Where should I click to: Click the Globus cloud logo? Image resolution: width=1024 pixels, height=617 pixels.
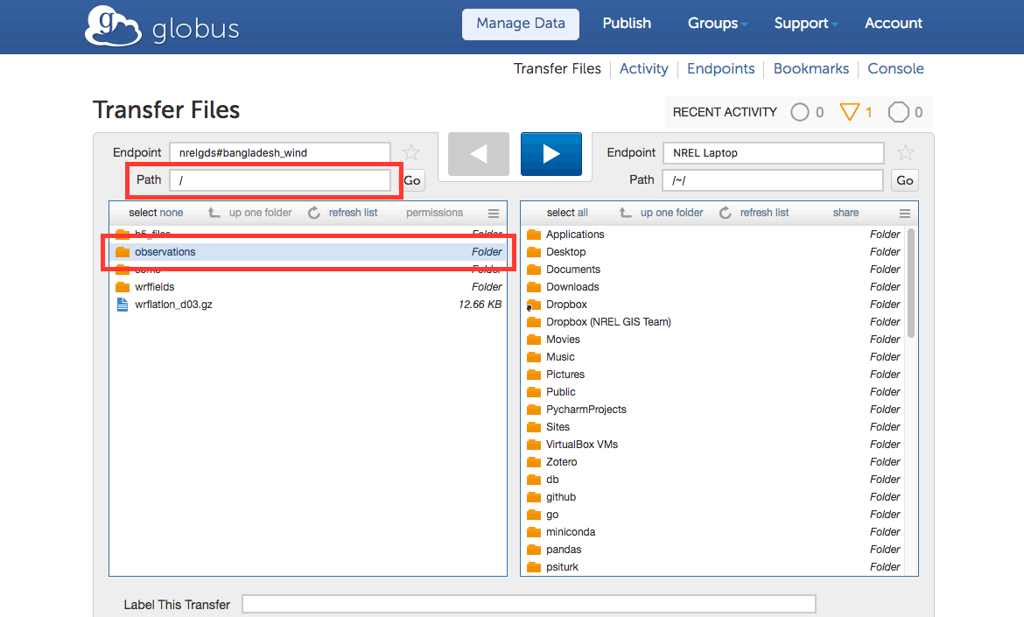click(112, 26)
